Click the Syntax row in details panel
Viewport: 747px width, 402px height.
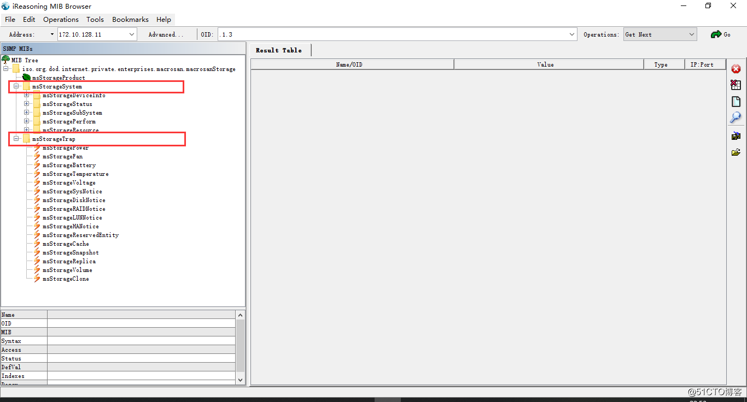[118, 341]
